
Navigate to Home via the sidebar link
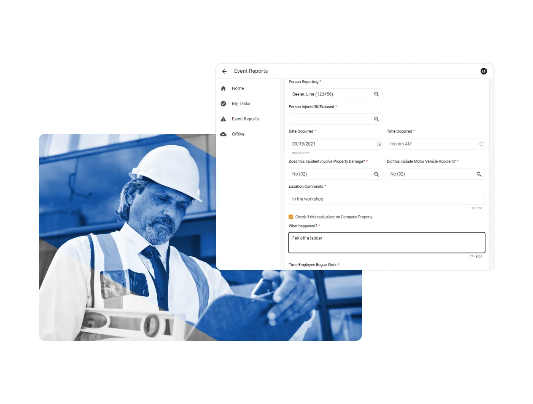coord(238,88)
